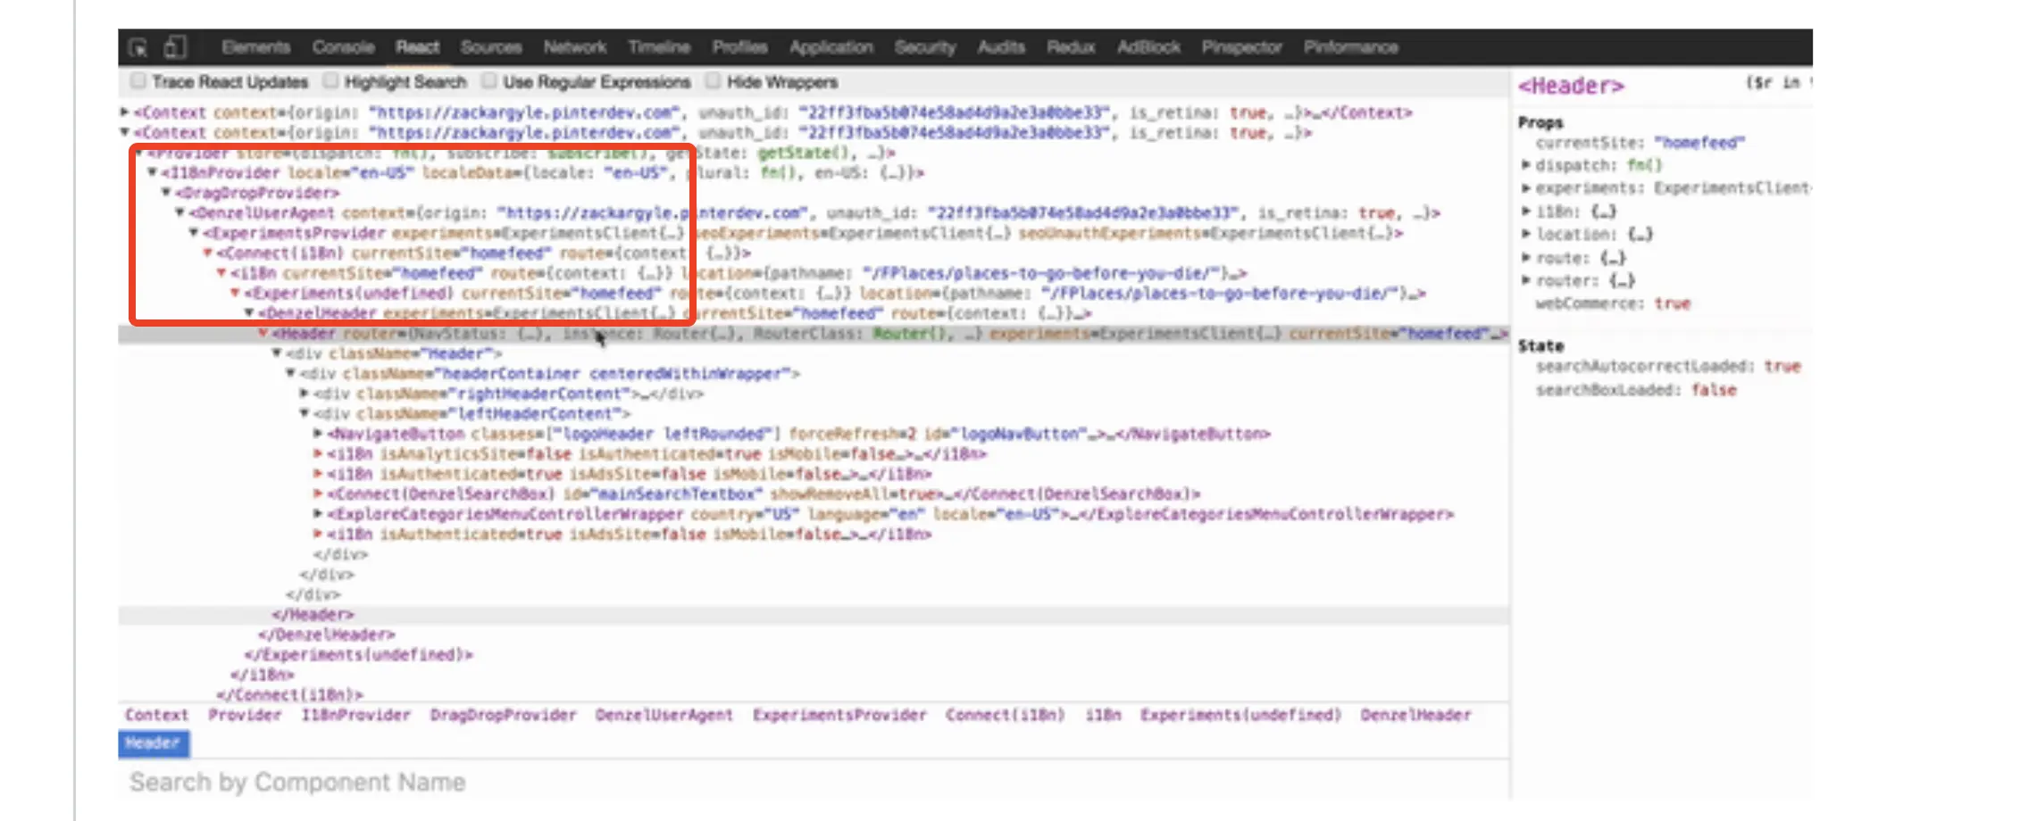
Task: Select the React tab
Action: click(x=418, y=47)
